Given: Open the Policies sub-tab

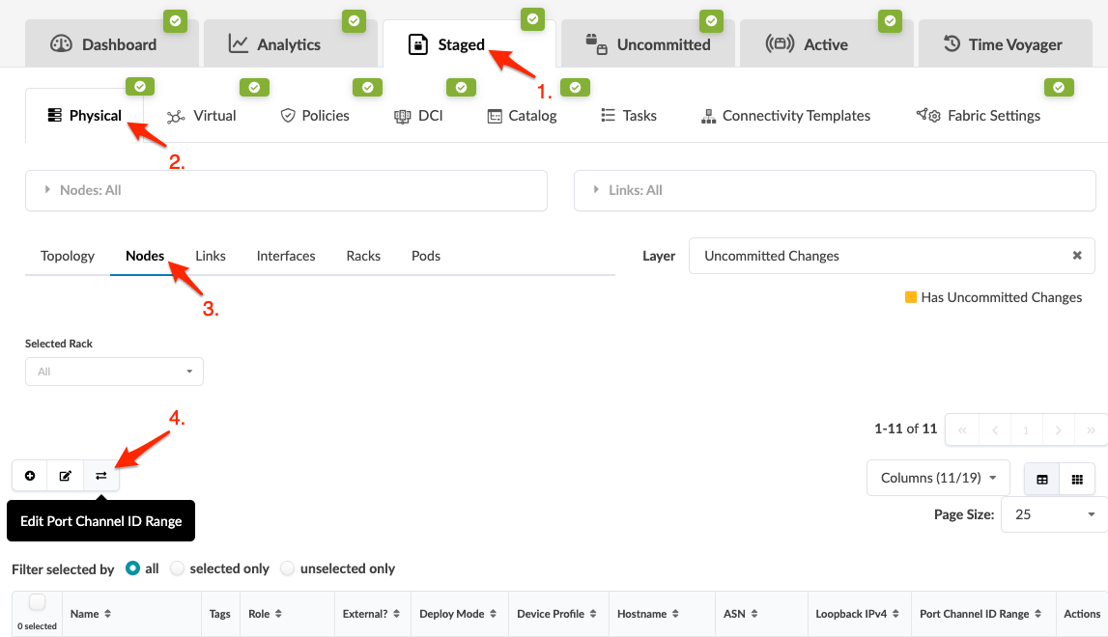Looking at the screenshot, I should (x=315, y=116).
